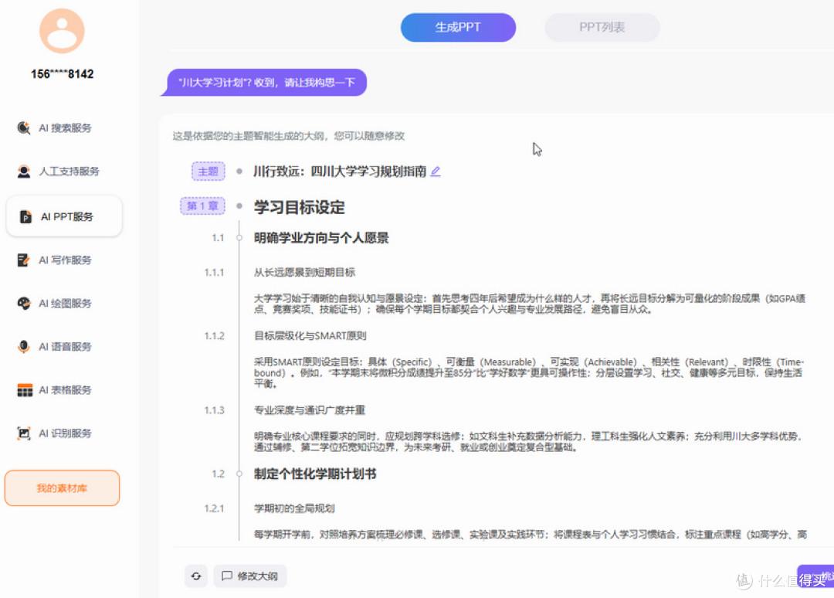Select AI 表格服务 menu item
The height and width of the screenshot is (598, 834).
pyautogui.click(x=64, y=390)
